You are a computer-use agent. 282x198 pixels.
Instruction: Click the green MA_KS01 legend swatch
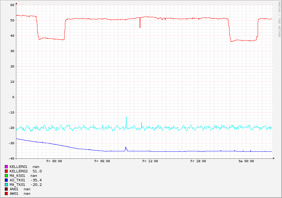6,176
